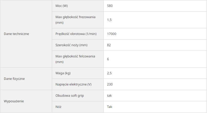207x113 pixels.
Task: Select the "Dane fizyczne" group cell
Action: pyautogui.click(x=14, y=79)
